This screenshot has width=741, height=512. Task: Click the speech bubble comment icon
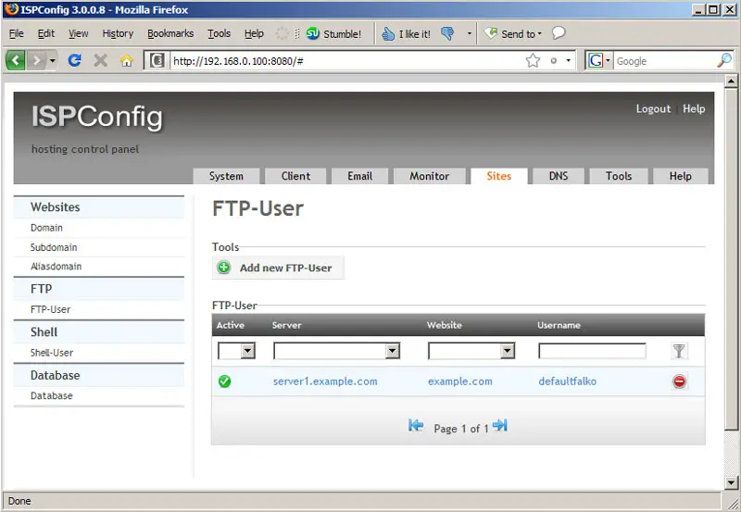(x=559, y=32)
